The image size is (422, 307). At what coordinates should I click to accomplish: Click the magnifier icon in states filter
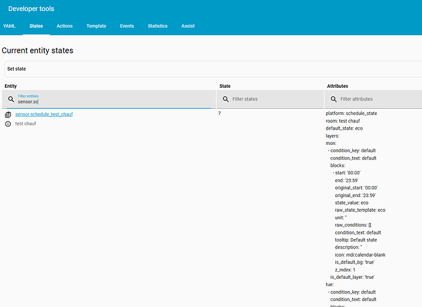point(225,99)
